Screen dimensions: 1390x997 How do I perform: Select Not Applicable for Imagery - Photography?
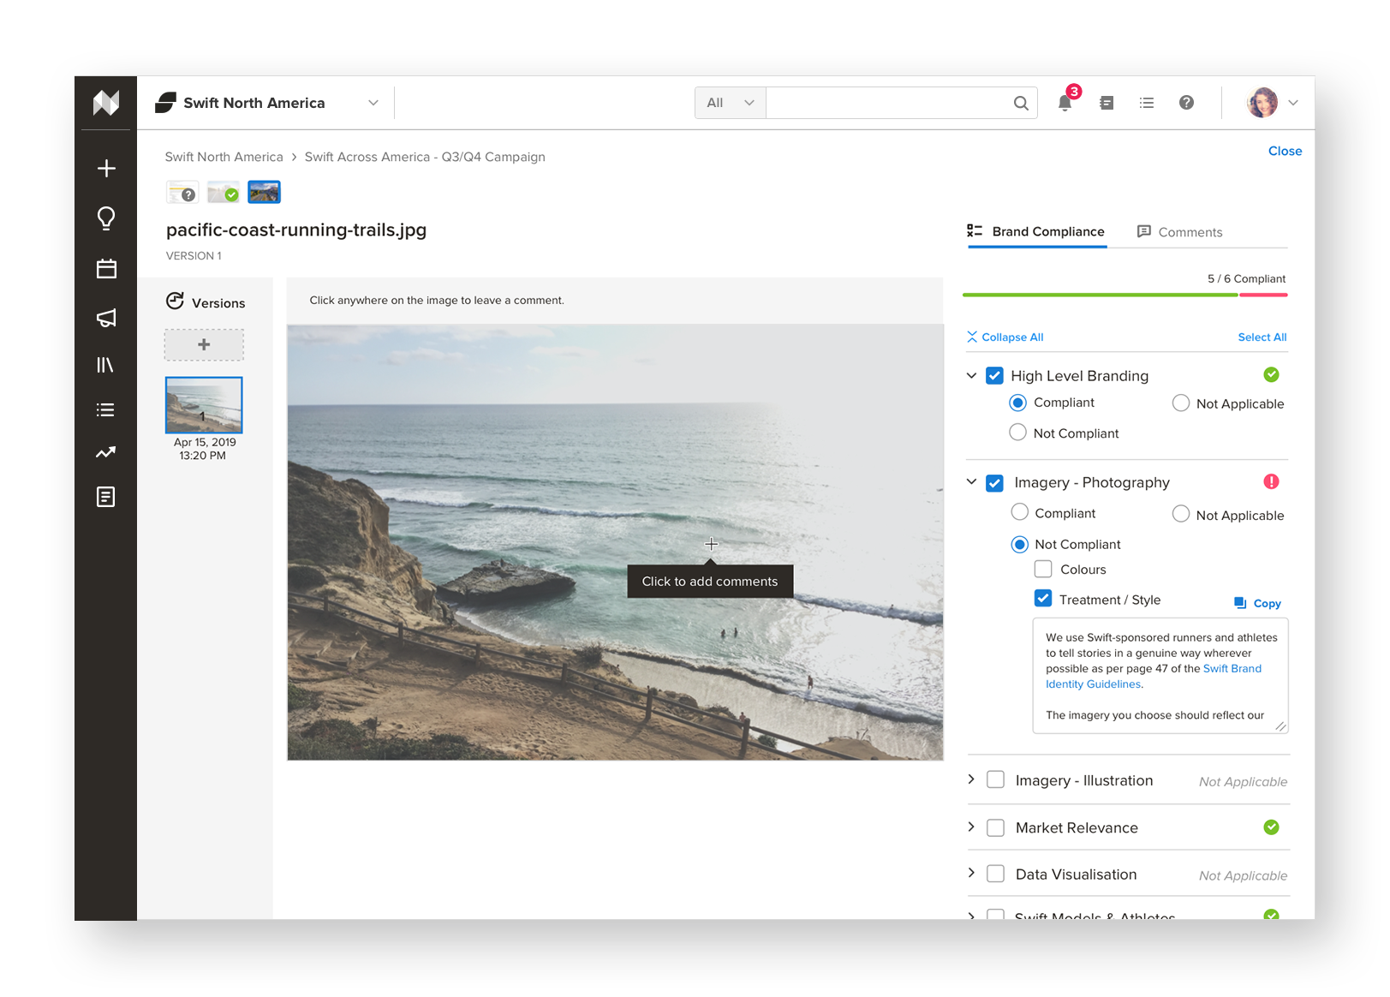pyautogui.click(x=1180, y=514)
